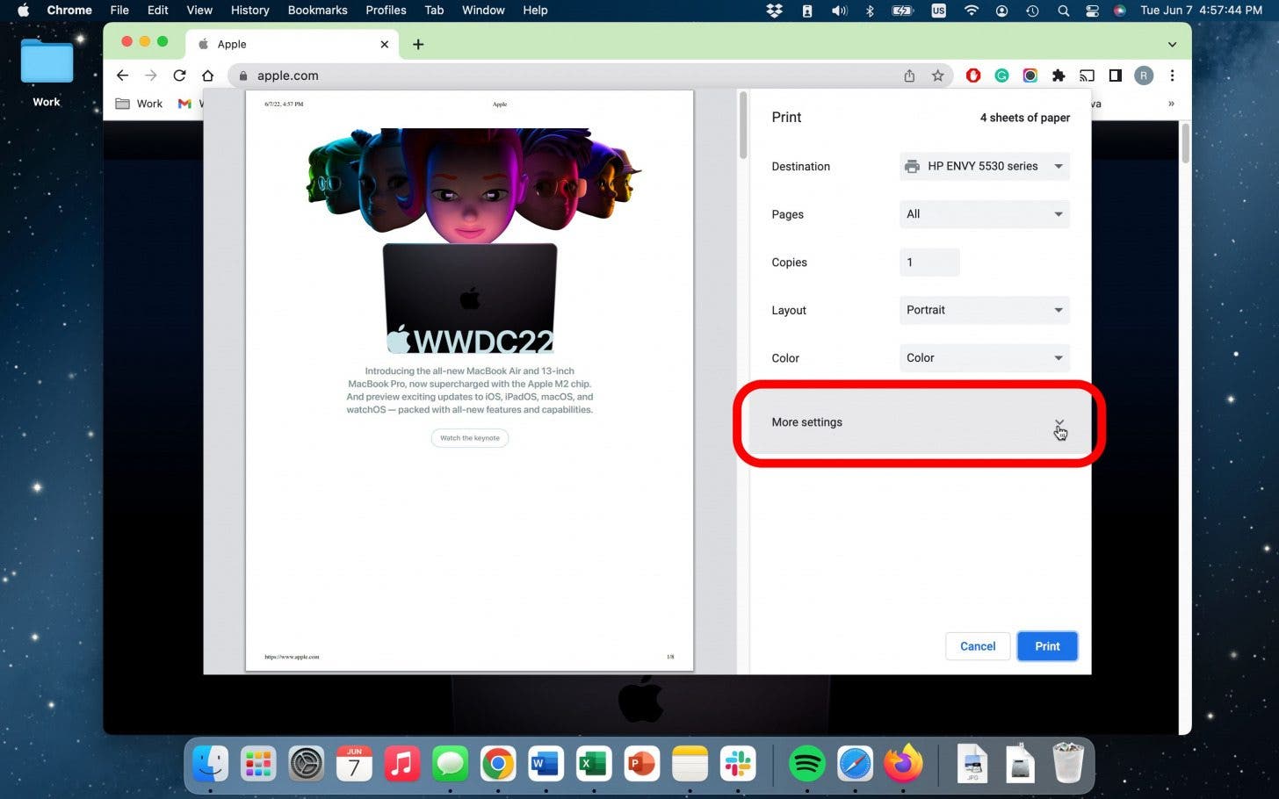Image resolution: width=1279 pixels, height=799 pixels.
Task: Open the Extensions puzzle piece icon
Action: click(1059, 76)
